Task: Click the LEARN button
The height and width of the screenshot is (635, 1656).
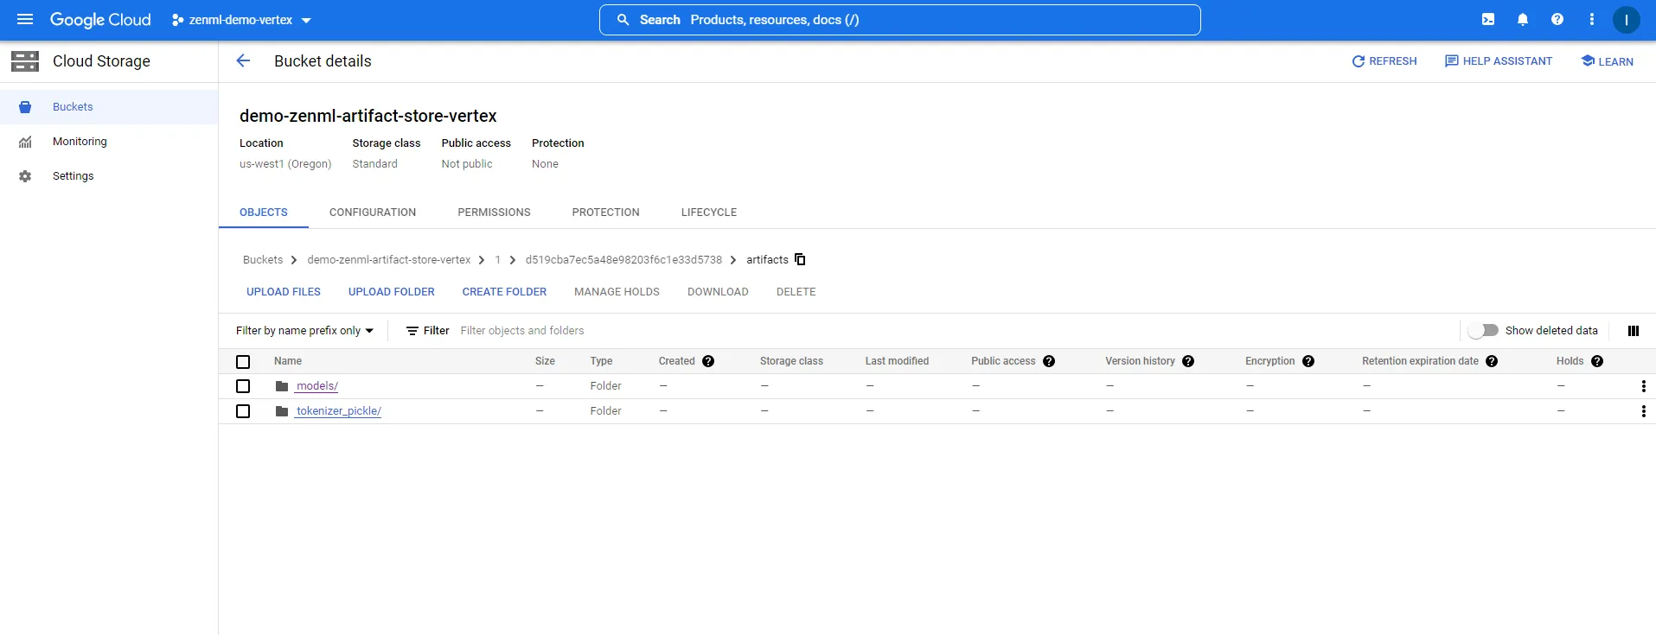Action: (1608, 61)
